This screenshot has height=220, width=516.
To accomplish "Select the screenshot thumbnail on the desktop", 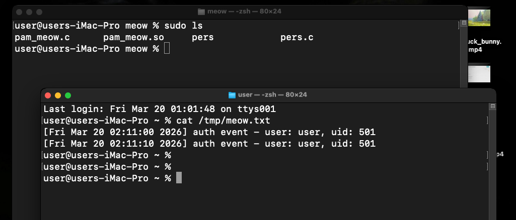I will (x=479, y=73).
